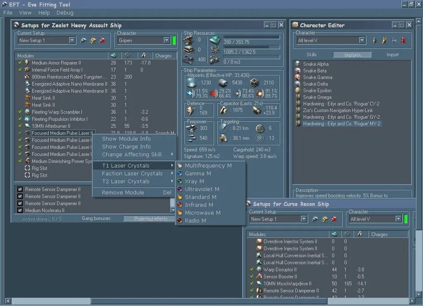
Task: Choose Show Charge Info from context menu
Action: click(x=134, y=147)
